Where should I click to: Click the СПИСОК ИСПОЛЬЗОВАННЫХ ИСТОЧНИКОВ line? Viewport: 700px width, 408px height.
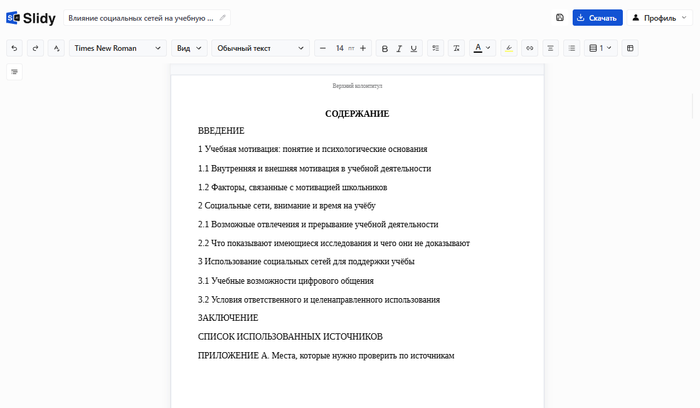290,336
